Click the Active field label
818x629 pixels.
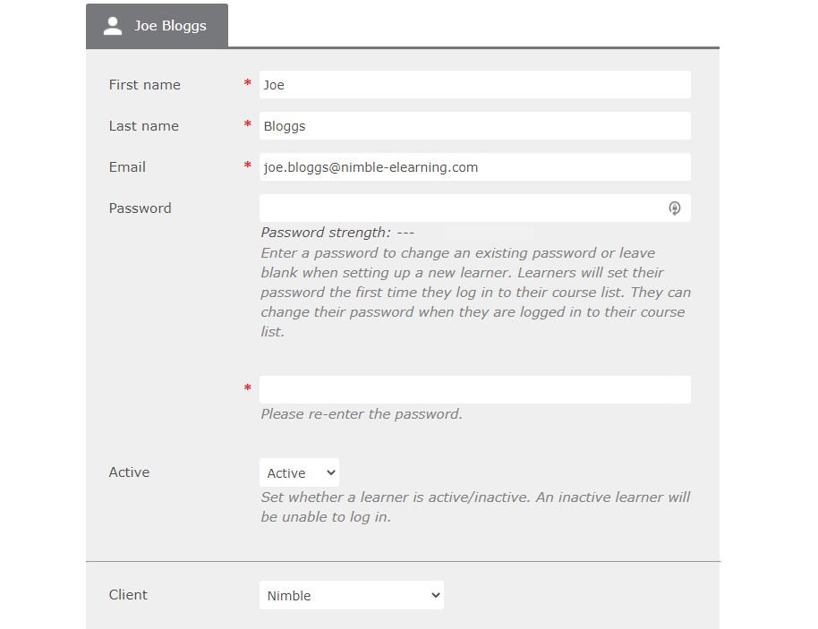(129, 472)
